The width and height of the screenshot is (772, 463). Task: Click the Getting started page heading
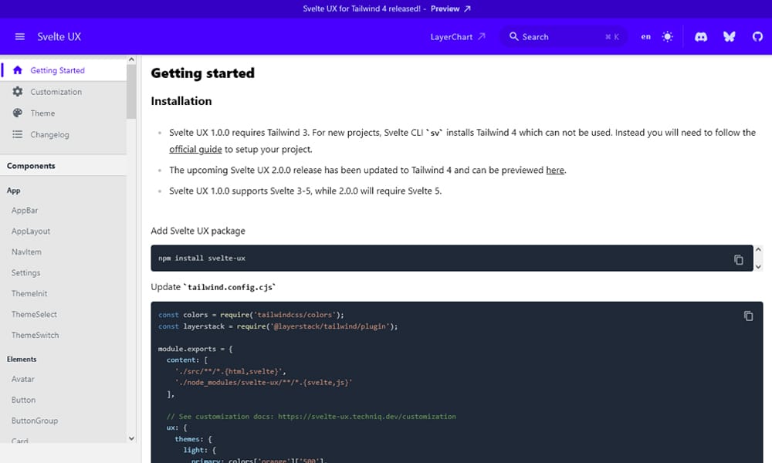(203, 73)
